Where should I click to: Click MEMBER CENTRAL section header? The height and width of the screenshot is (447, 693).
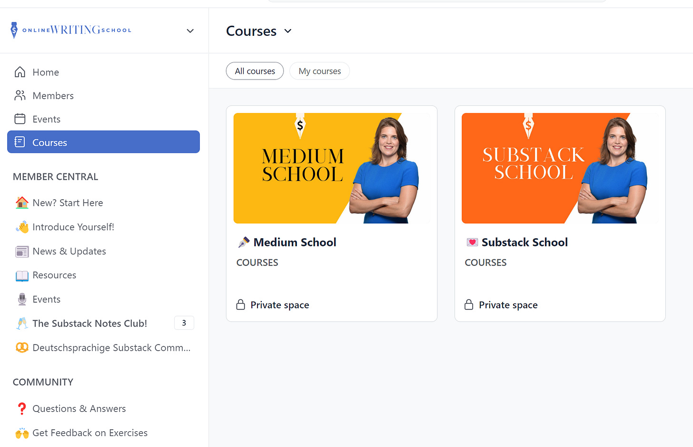click(x=55, y=177)
